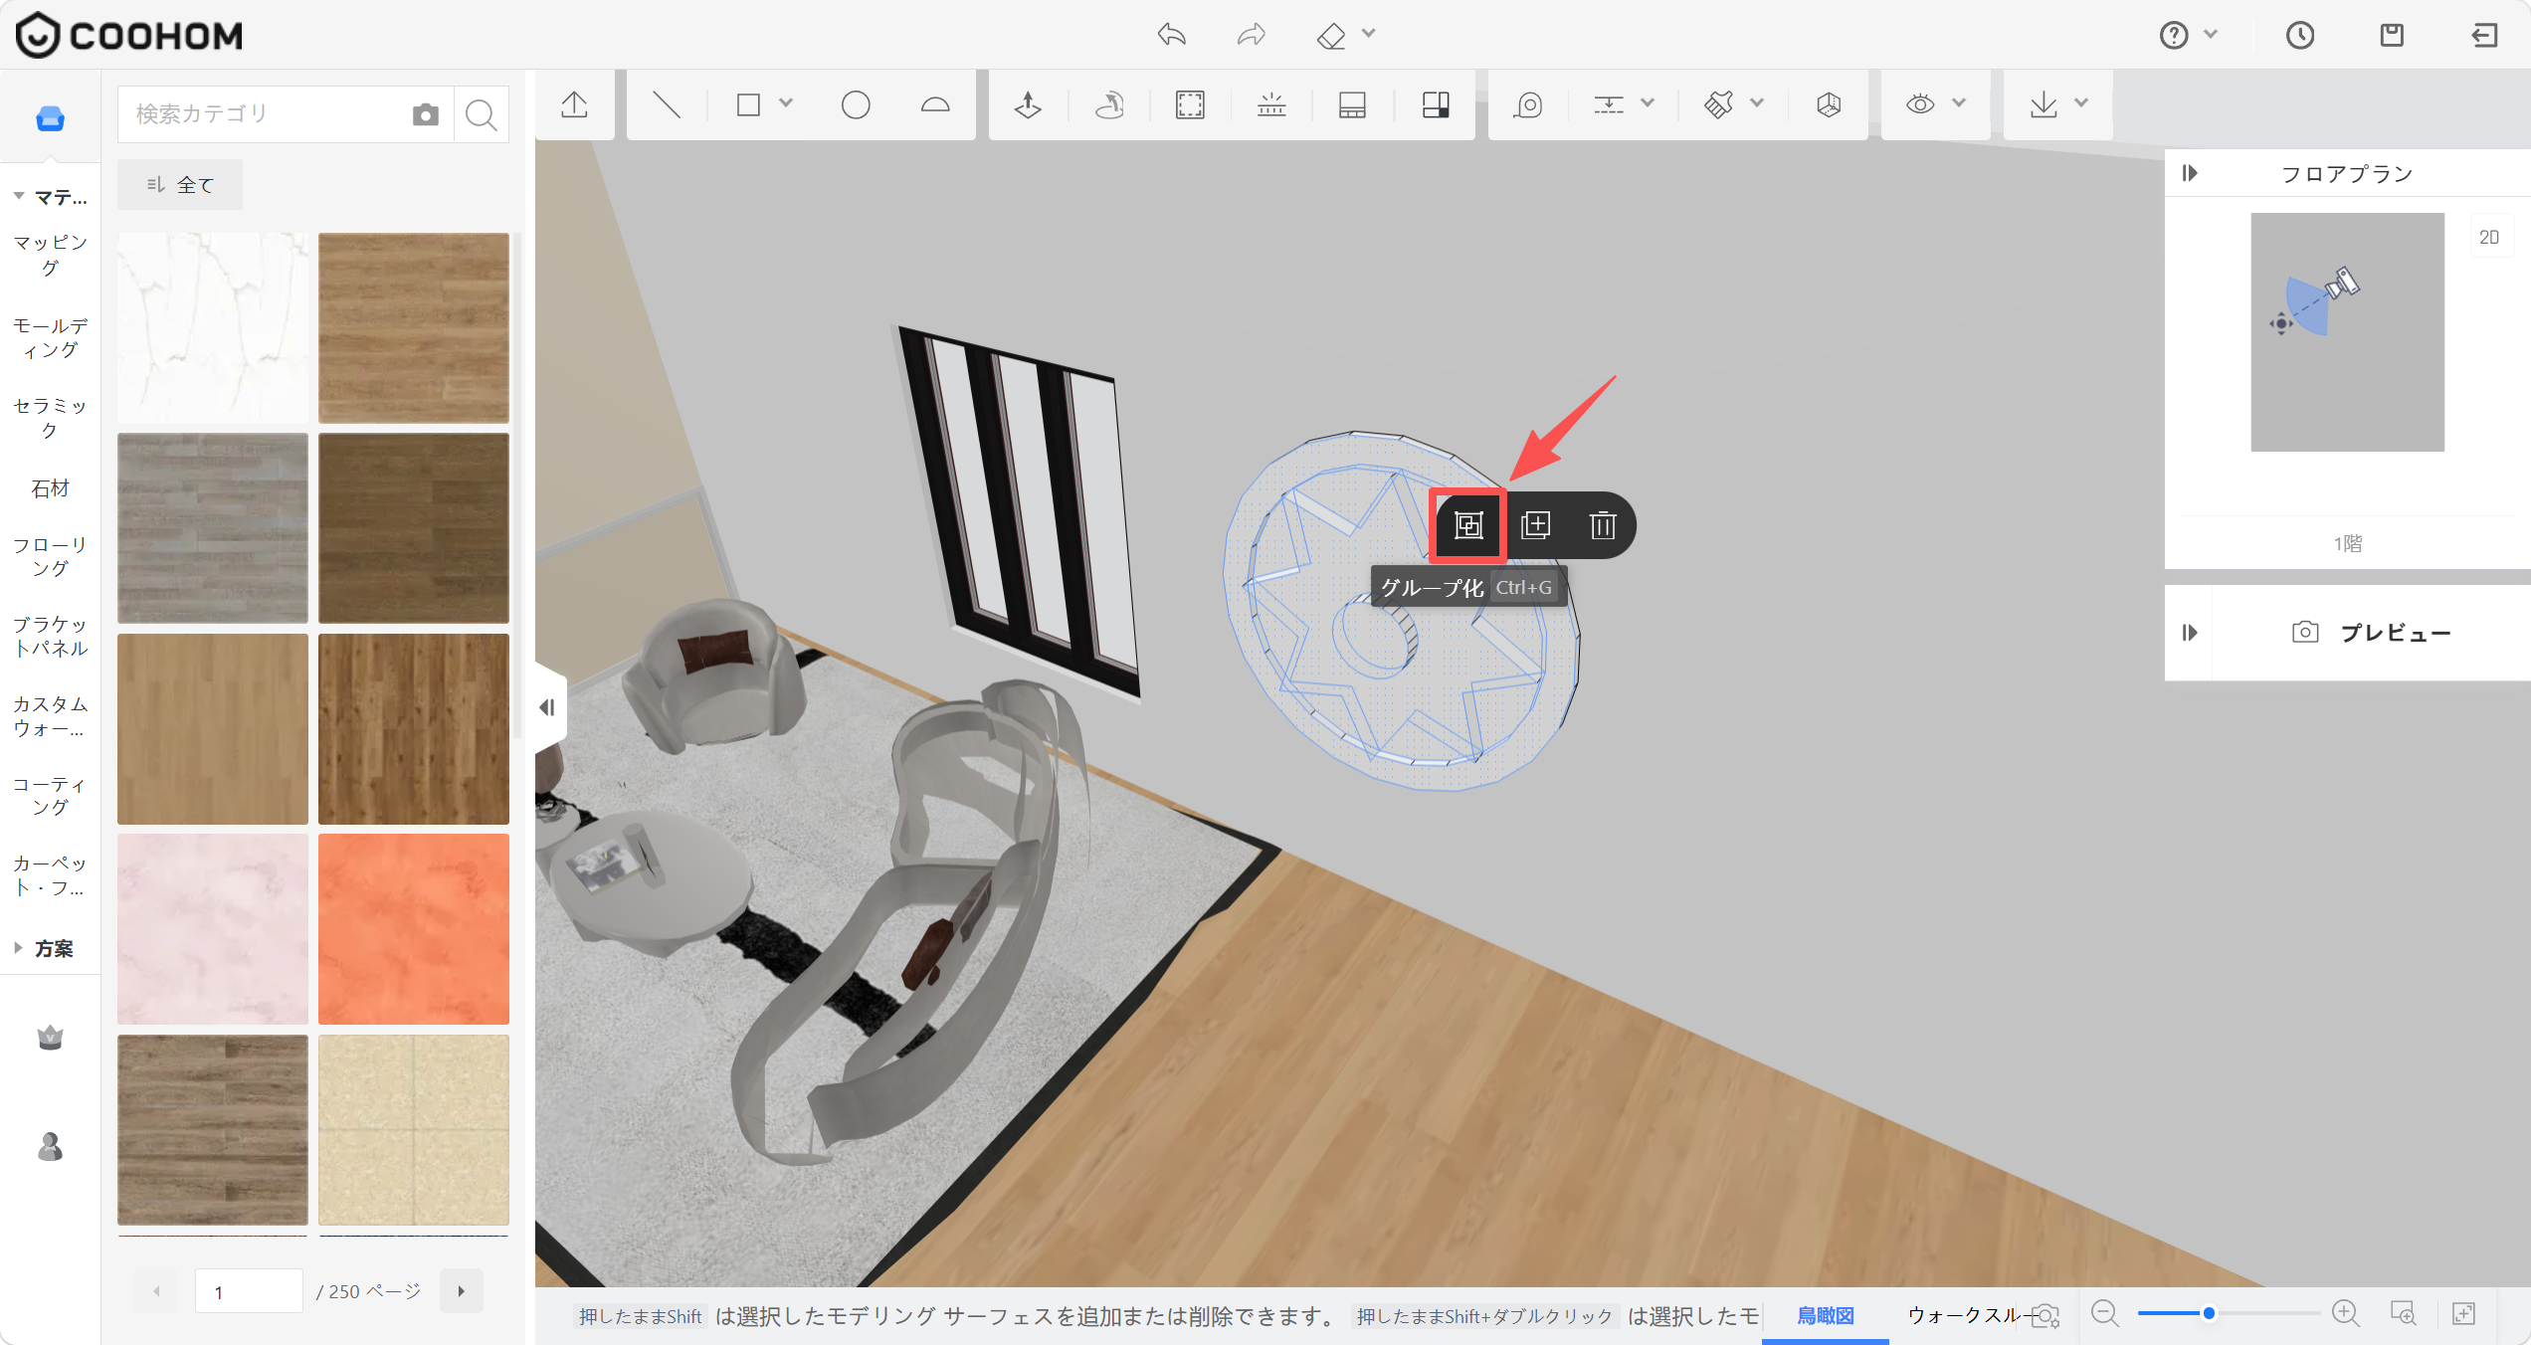Viewport: 2531px width, 1345px height.
Task: Click the 3D cube component icon
Action: [x=1829, y=104]
